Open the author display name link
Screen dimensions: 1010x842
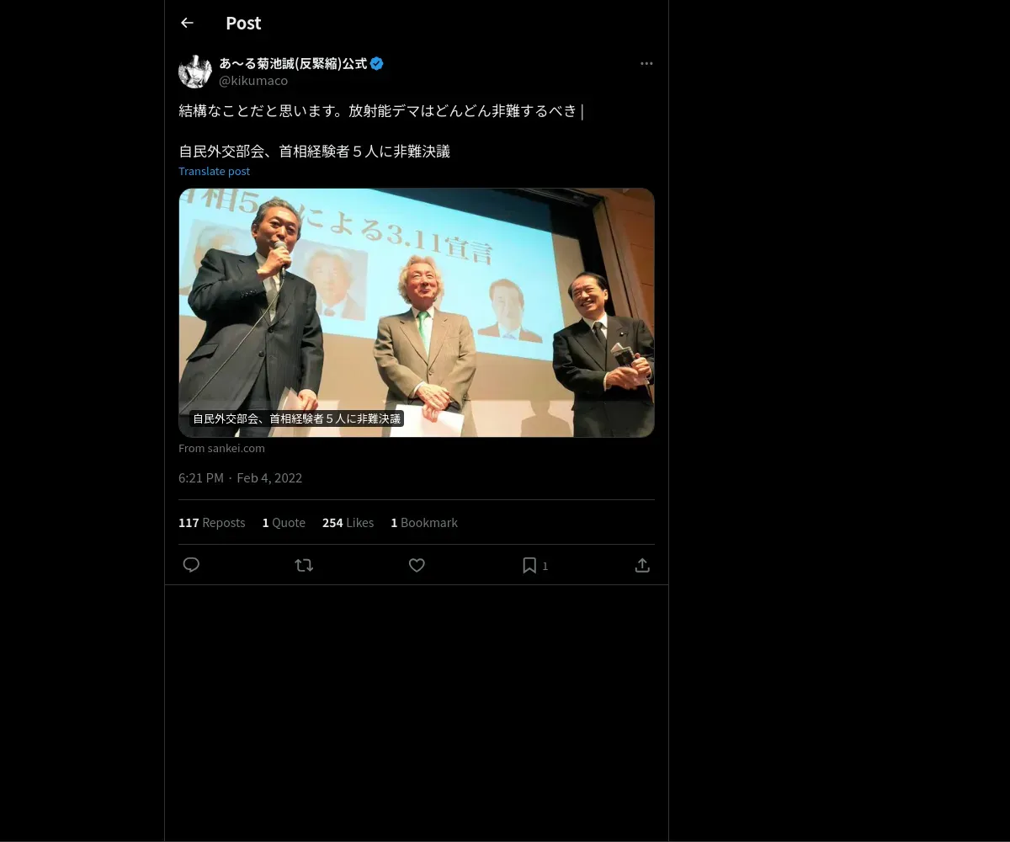(x=293, y=63)
